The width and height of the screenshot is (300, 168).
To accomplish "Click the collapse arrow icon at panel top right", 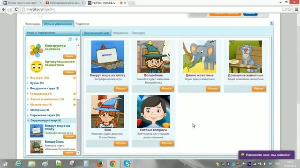I will pyautogui.click(x=271, y=23).
